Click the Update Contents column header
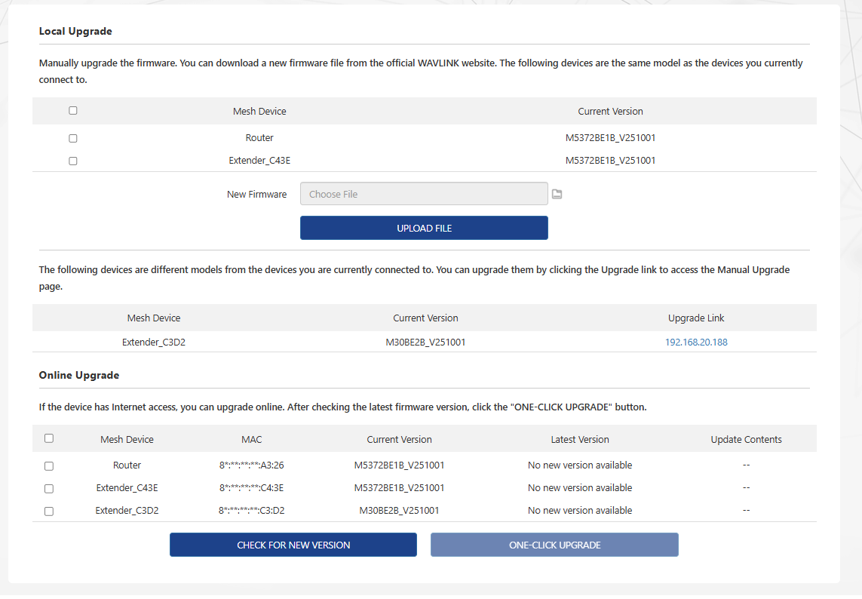This screenshot has width=862, height=599. click(x=745, y=440)
